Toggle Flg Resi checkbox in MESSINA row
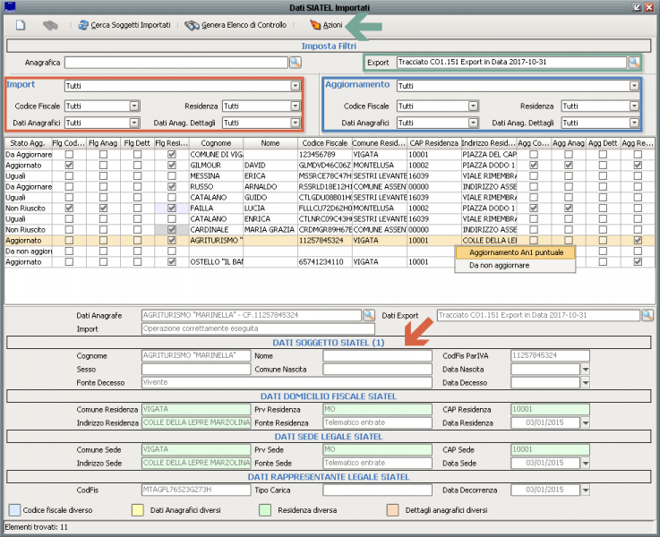The height and width of the screenshot is (537, 660). 171,176
